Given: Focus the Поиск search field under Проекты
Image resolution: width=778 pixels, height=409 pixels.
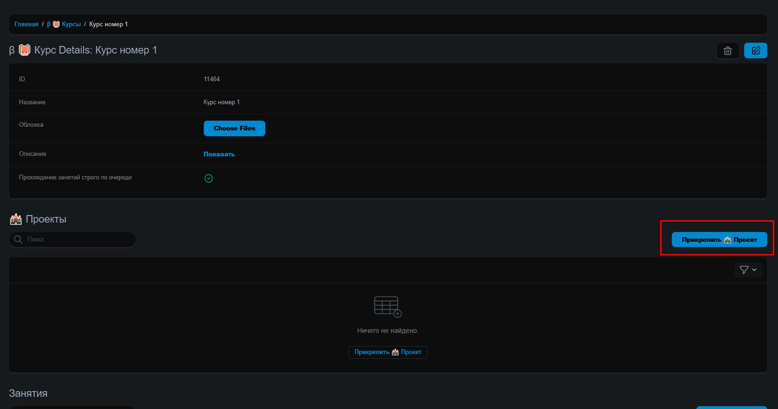Looking at the screenshot, I should click(77, 239).
